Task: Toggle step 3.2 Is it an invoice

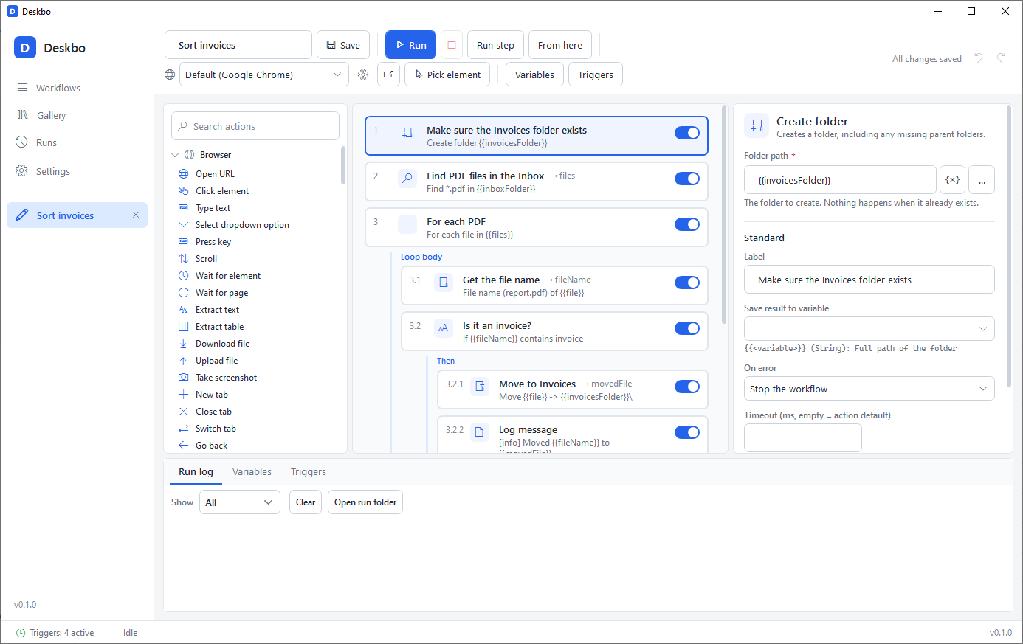Action: click(x=687, y=328)
